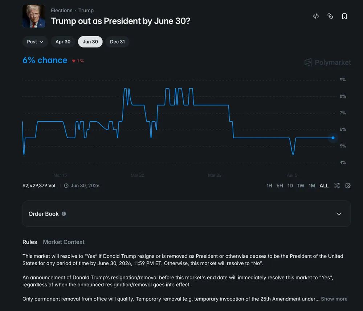This screenshot has width=363, height=311.
Task: Expand rules with Show more
Action: (334, 299)
